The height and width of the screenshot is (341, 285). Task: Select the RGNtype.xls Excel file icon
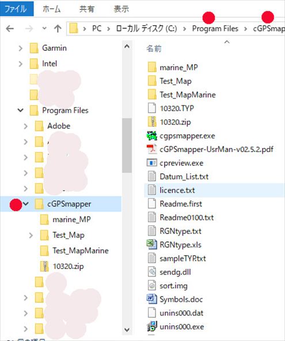pos(152,244)
